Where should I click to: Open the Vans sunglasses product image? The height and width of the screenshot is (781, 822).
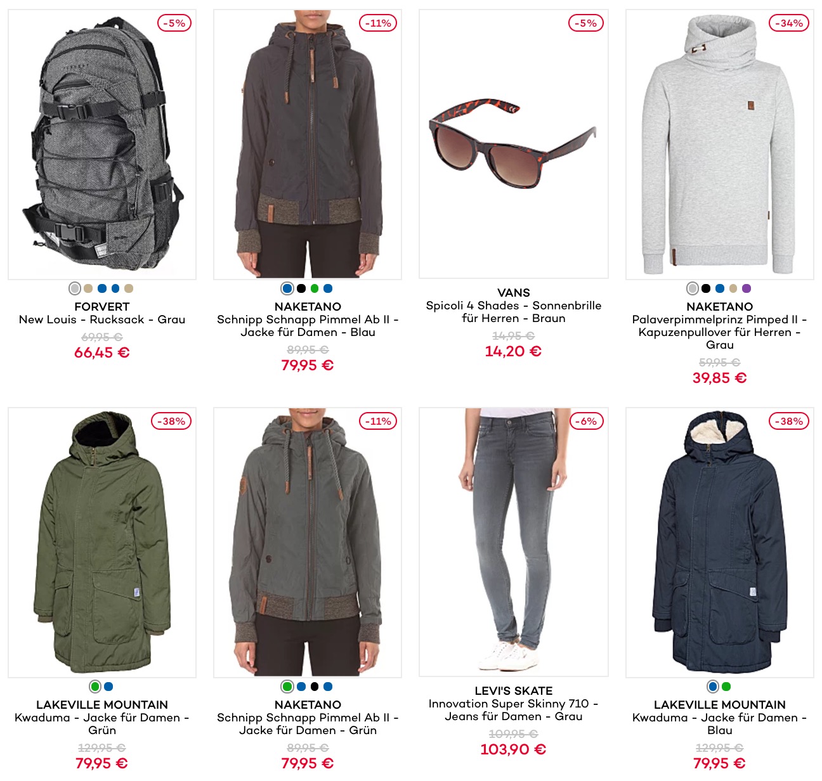[514, 144]
